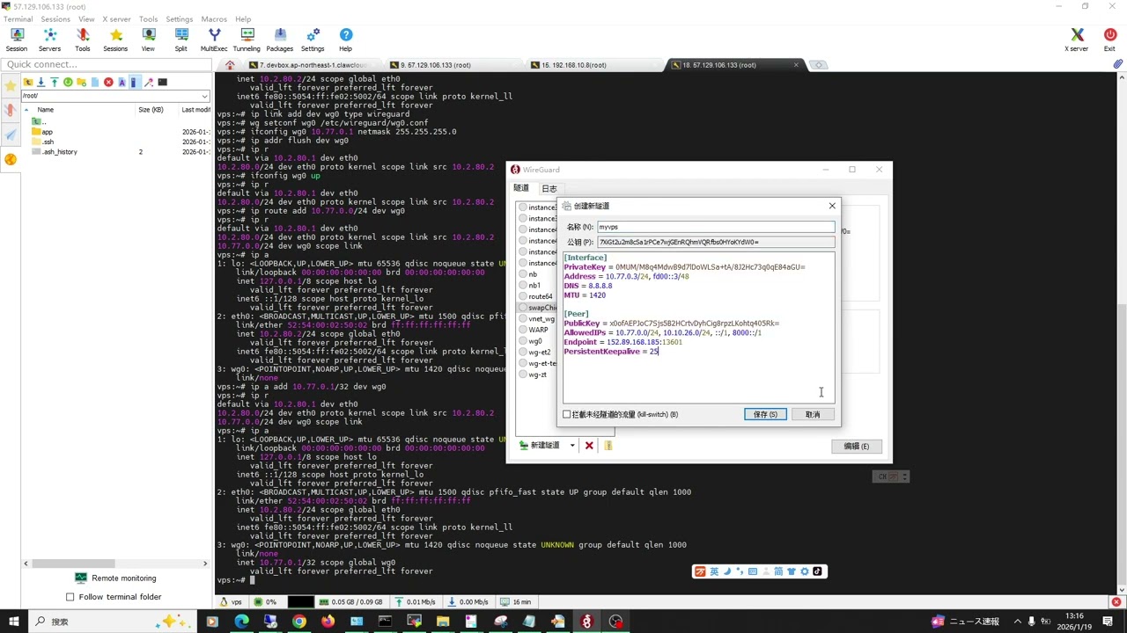The width and height of the screenshot is (1127, 633).
Task: Click the config text editor area in dialog
Action: coord(699,329)
